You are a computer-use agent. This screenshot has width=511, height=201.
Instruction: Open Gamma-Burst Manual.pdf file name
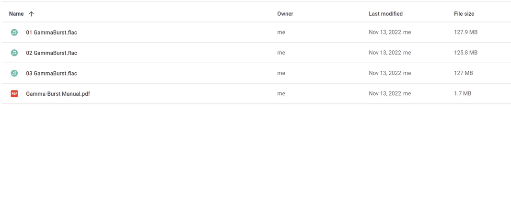click(58, 94)
